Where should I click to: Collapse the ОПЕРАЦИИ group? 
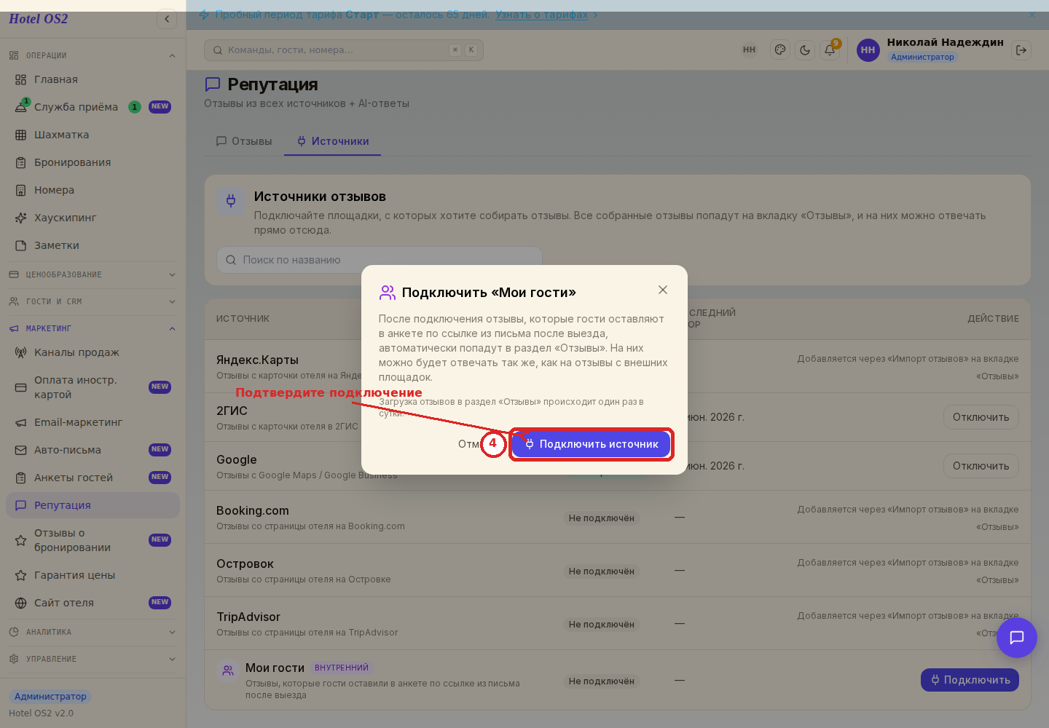pos(93,55)
